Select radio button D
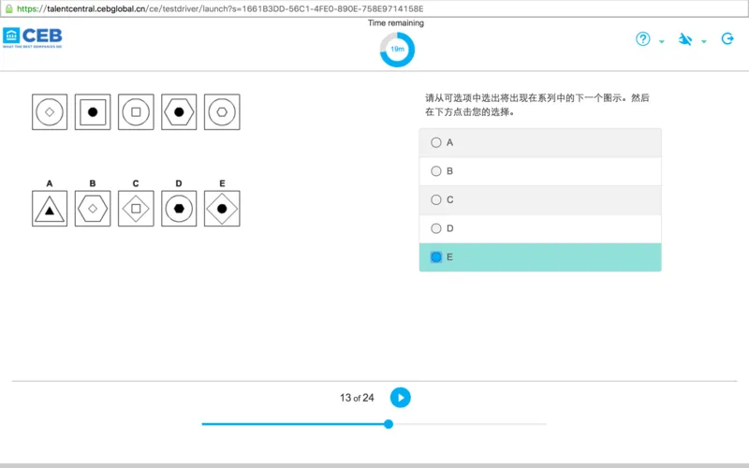 pyautogui.click(x=435, y=228)
